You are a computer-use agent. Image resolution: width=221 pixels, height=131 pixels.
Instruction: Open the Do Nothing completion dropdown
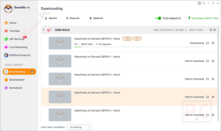click(79, 127)
